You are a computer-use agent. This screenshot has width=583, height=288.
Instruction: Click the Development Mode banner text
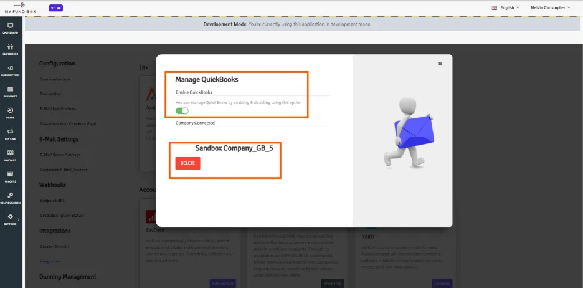(287, 24)
